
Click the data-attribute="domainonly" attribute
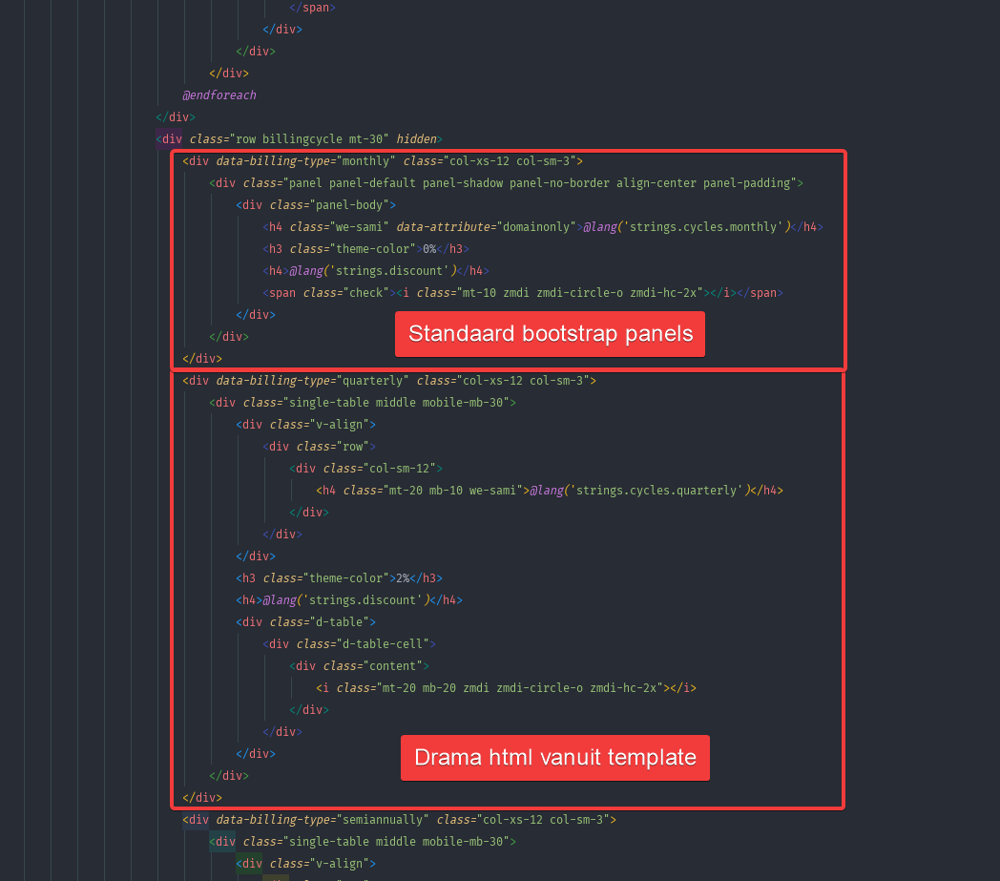tap(488, 227)
